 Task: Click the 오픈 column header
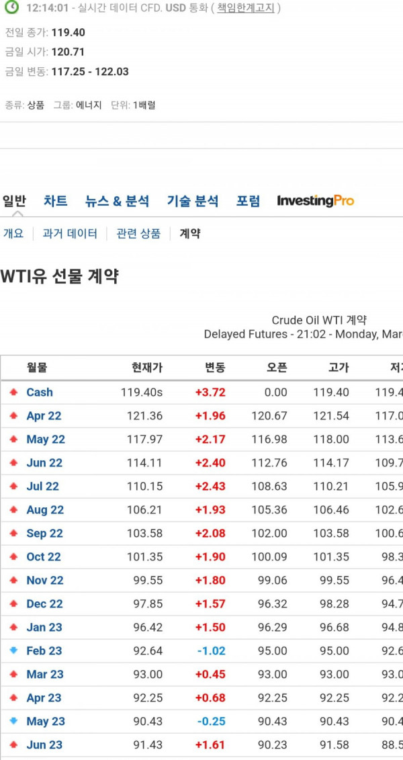coord(277,368)
